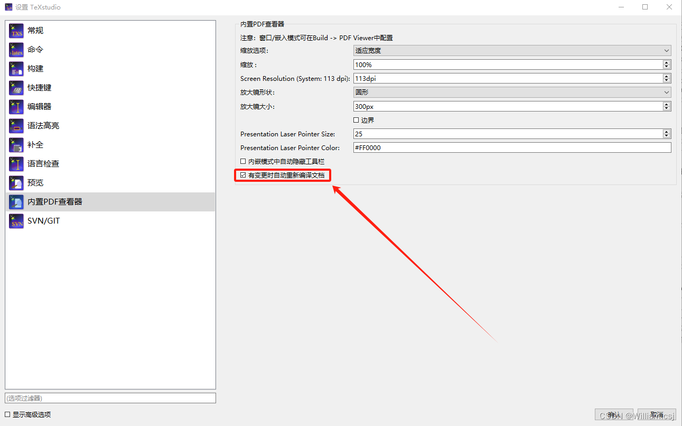The image size is (682, 426).
Task: Click the TXS icon beside 常规
Action: point(16,31)
